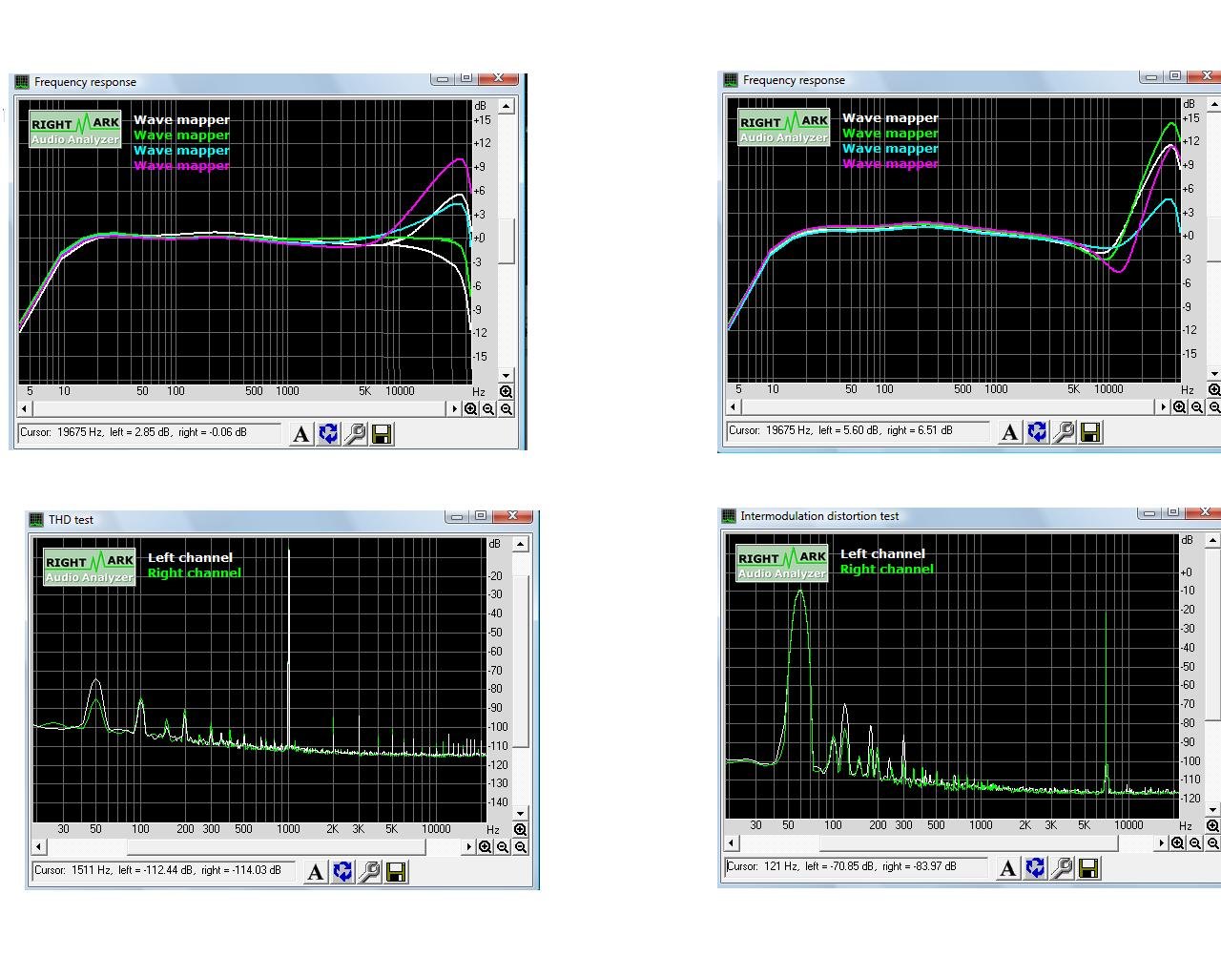The height and width of the screenshot is (977, 1221).
Task: Save the THD test graph with floppy icon
Action: pyautogui.click(x=396, y=872)
